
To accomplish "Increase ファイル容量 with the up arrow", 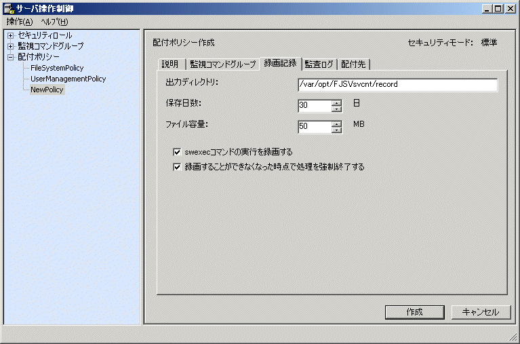I will point(336,124).
